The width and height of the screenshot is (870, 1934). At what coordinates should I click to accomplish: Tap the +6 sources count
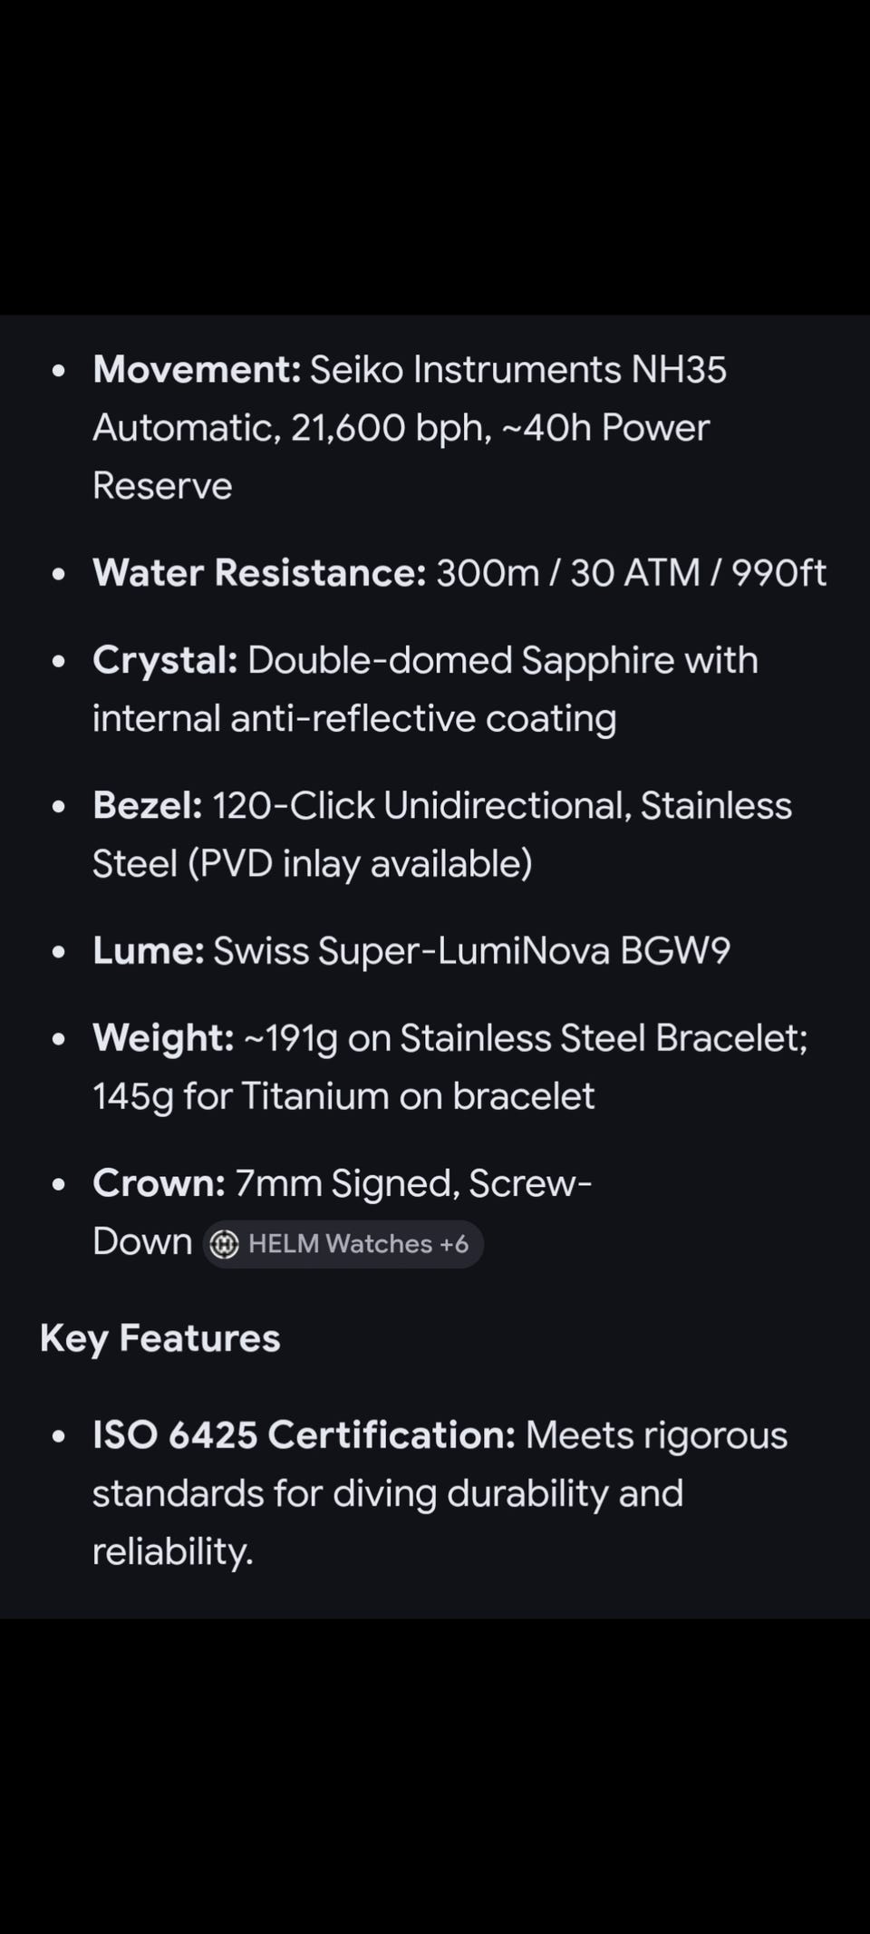coord(454,1244)
